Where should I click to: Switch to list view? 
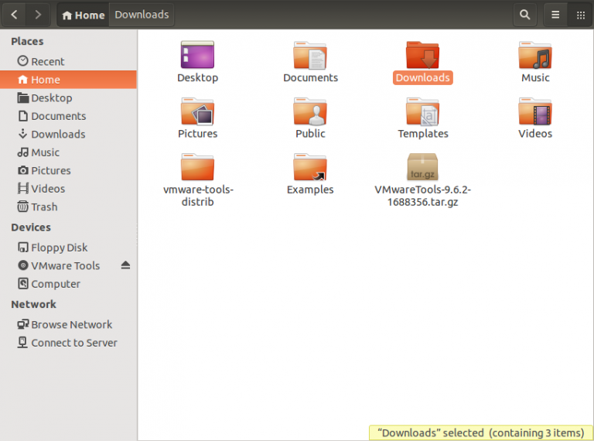(555, 15)
